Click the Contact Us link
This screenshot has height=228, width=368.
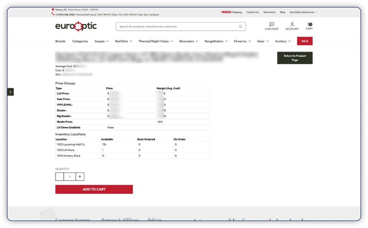click(253, 12)
